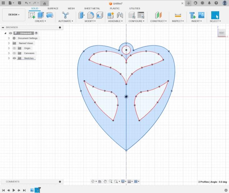Open the help menu icon
The height and width of the screenshot is (193, 229).
point(216,3)
